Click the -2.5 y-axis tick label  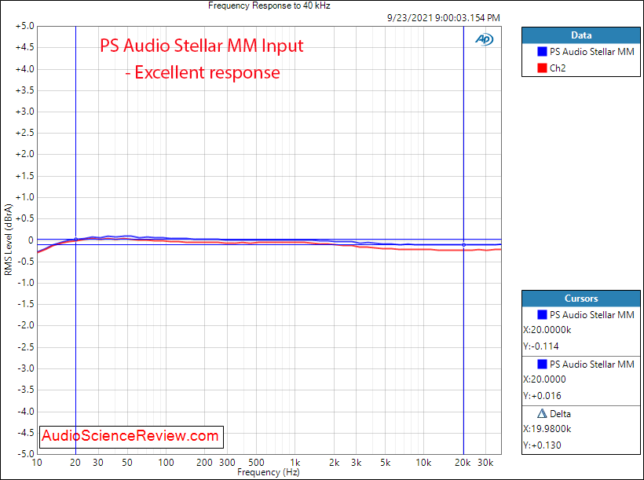click(x=25, y=347)
